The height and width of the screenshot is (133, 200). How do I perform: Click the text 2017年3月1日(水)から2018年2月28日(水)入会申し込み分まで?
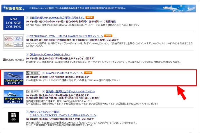coord(60,119)
